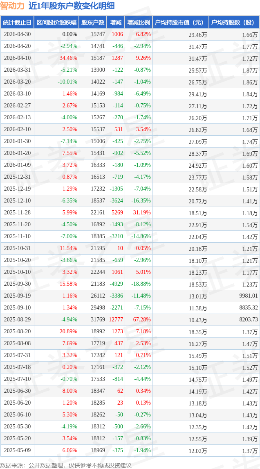Select the 31769 shareholder count cell
260x469 pixels.
(x=93, y=319)
